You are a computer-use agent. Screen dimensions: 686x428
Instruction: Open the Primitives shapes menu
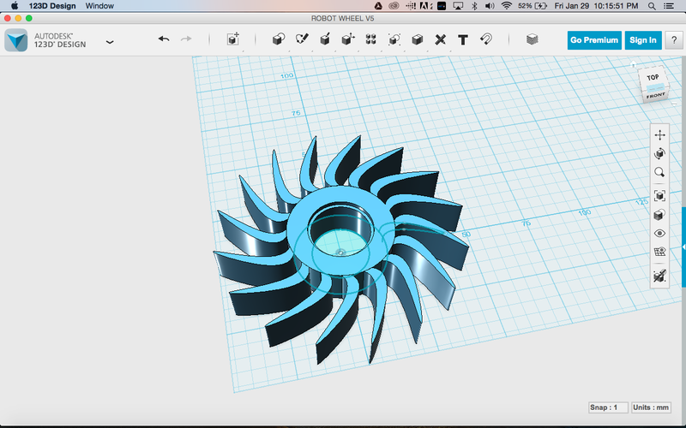click(x=278, y=39)
